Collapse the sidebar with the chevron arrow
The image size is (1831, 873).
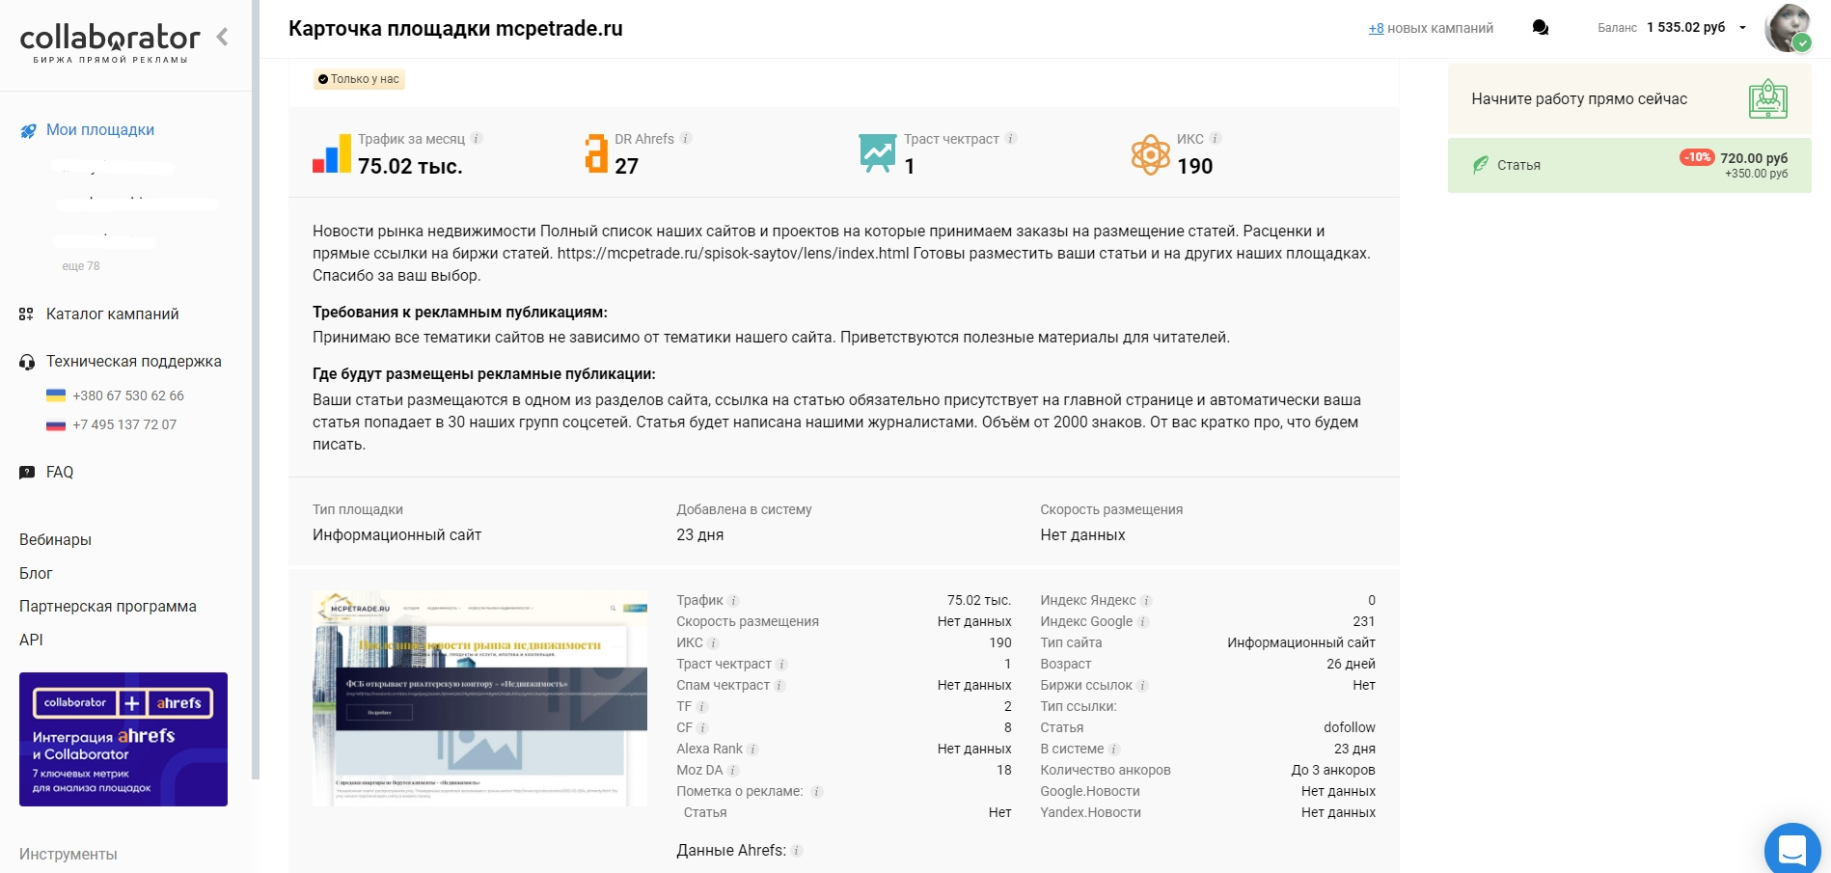click(223, 37)
